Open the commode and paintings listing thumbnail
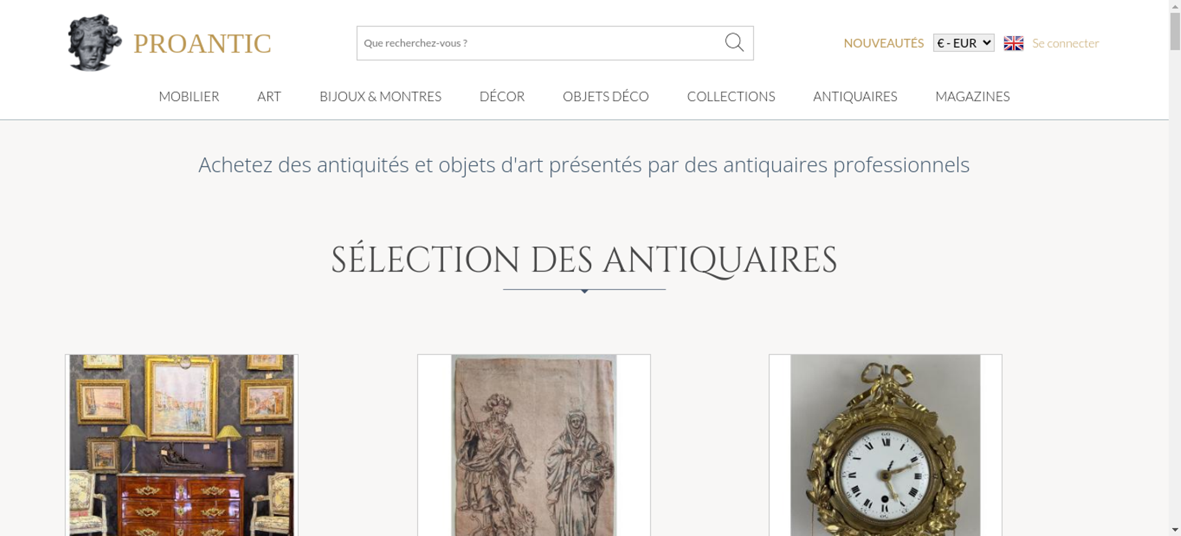The image size is (1181, 536). coord(181,445)
